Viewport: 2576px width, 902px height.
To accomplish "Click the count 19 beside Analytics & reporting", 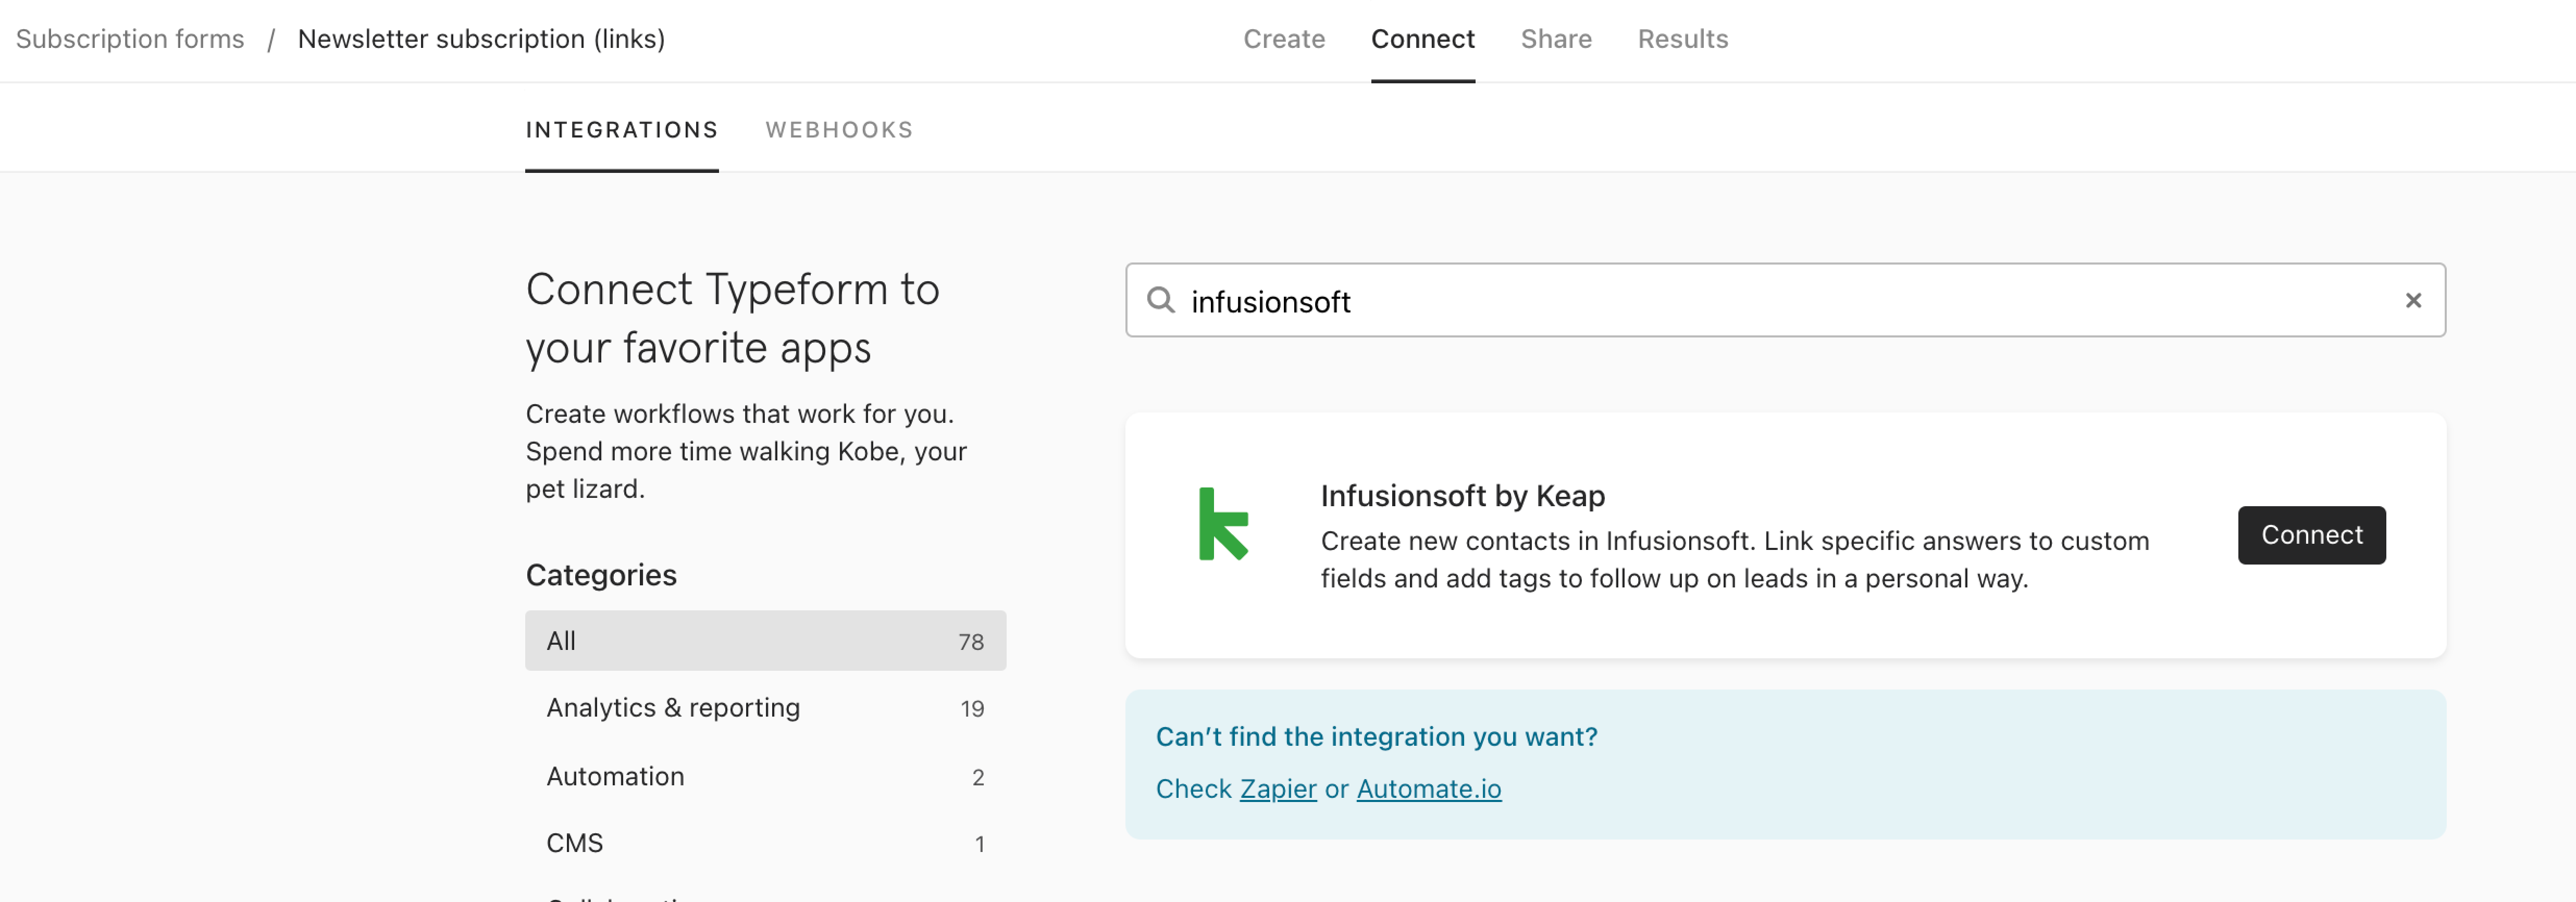I will click(x=972, y=709).
